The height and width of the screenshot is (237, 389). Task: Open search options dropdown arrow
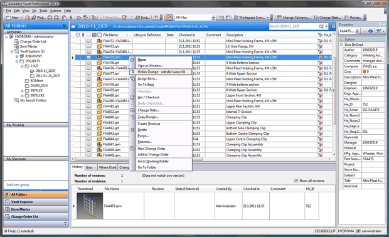click(x=326, y=26)
